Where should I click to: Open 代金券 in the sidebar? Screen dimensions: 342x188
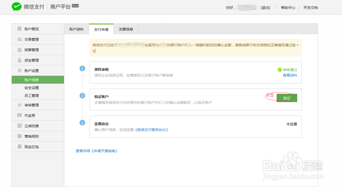(38, 115)
